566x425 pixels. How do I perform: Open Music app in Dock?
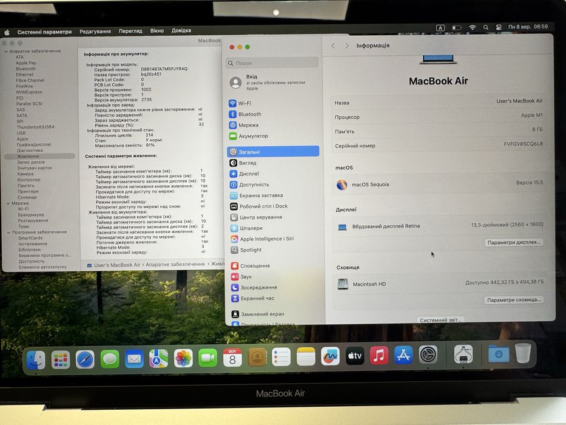click(x=379, y=355)
